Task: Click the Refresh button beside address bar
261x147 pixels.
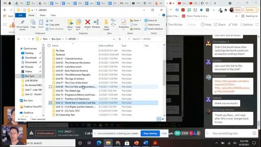Action: [119, 39]
